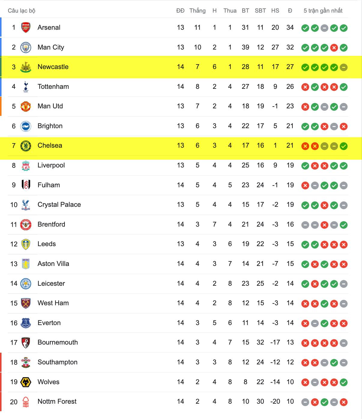Viewport: 362px width, 419px height.
Task: Sort by the Thắng column header
Action: click(x=198, y=11)
